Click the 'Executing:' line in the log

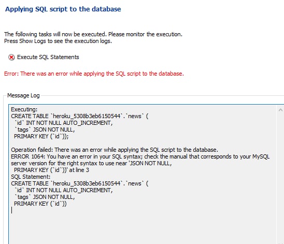[24, 109]
